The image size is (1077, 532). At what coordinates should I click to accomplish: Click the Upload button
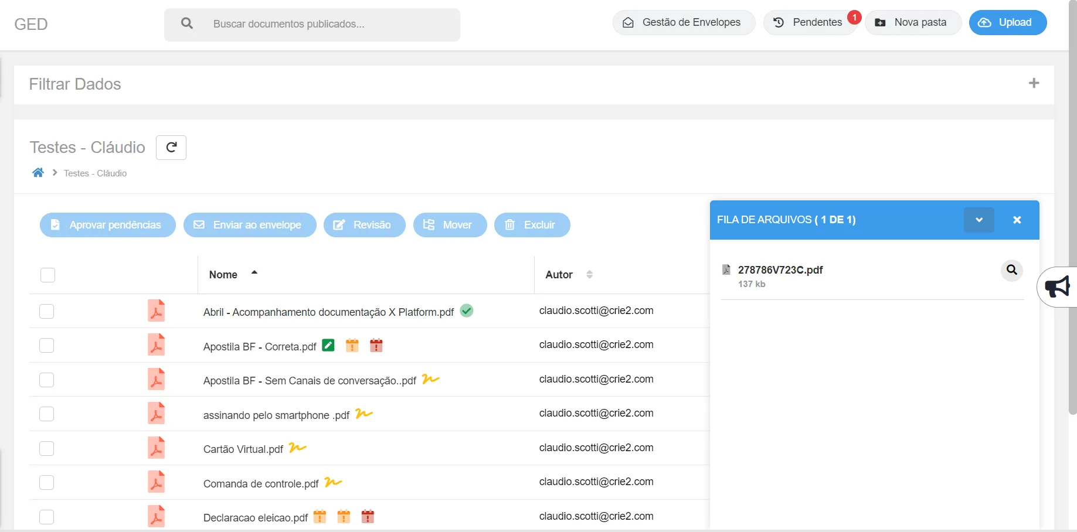click(x=1008, y=22)
